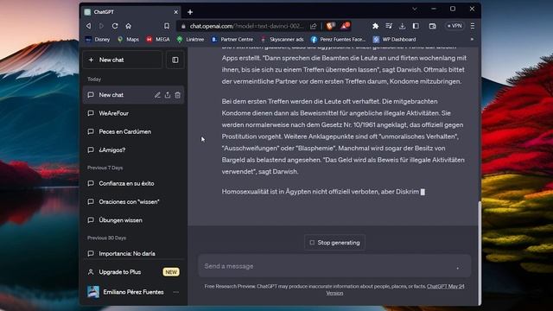This screenshot has width=553, height=311.
Task: Show more bookmarks overflow chevron
Action: pyautogui.click(x=472, y=39)
